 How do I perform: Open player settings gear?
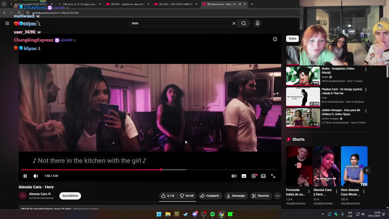pos(254,176)
